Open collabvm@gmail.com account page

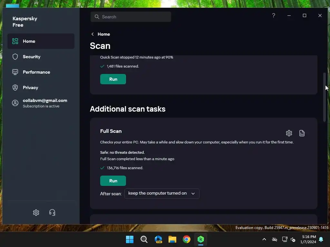point(41,103)
